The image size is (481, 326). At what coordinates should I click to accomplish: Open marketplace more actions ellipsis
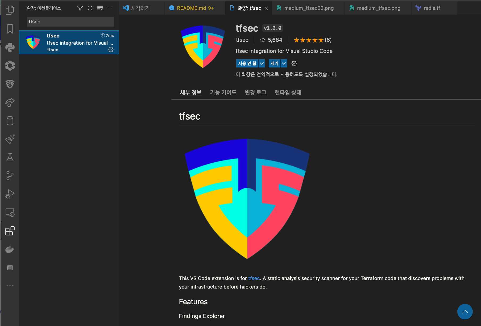pos(110,8)
